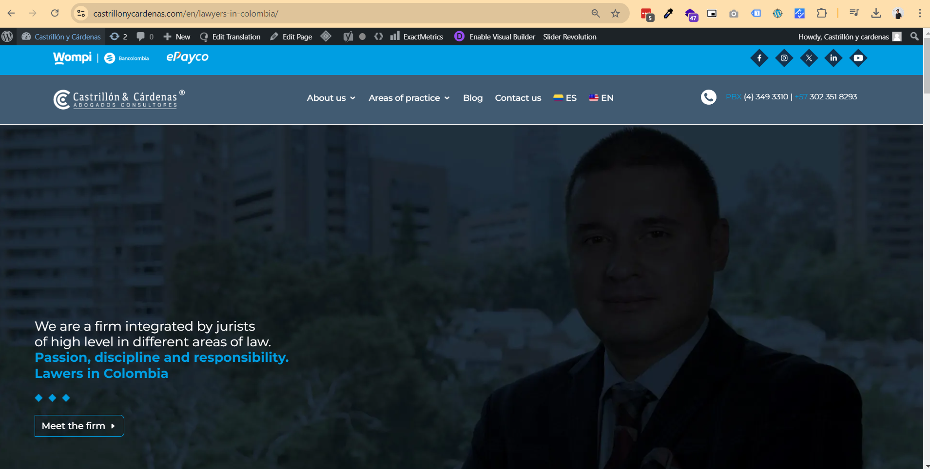930x469 pixels.
Task: Click the ePayco payment logo
Action: point(188,57)
